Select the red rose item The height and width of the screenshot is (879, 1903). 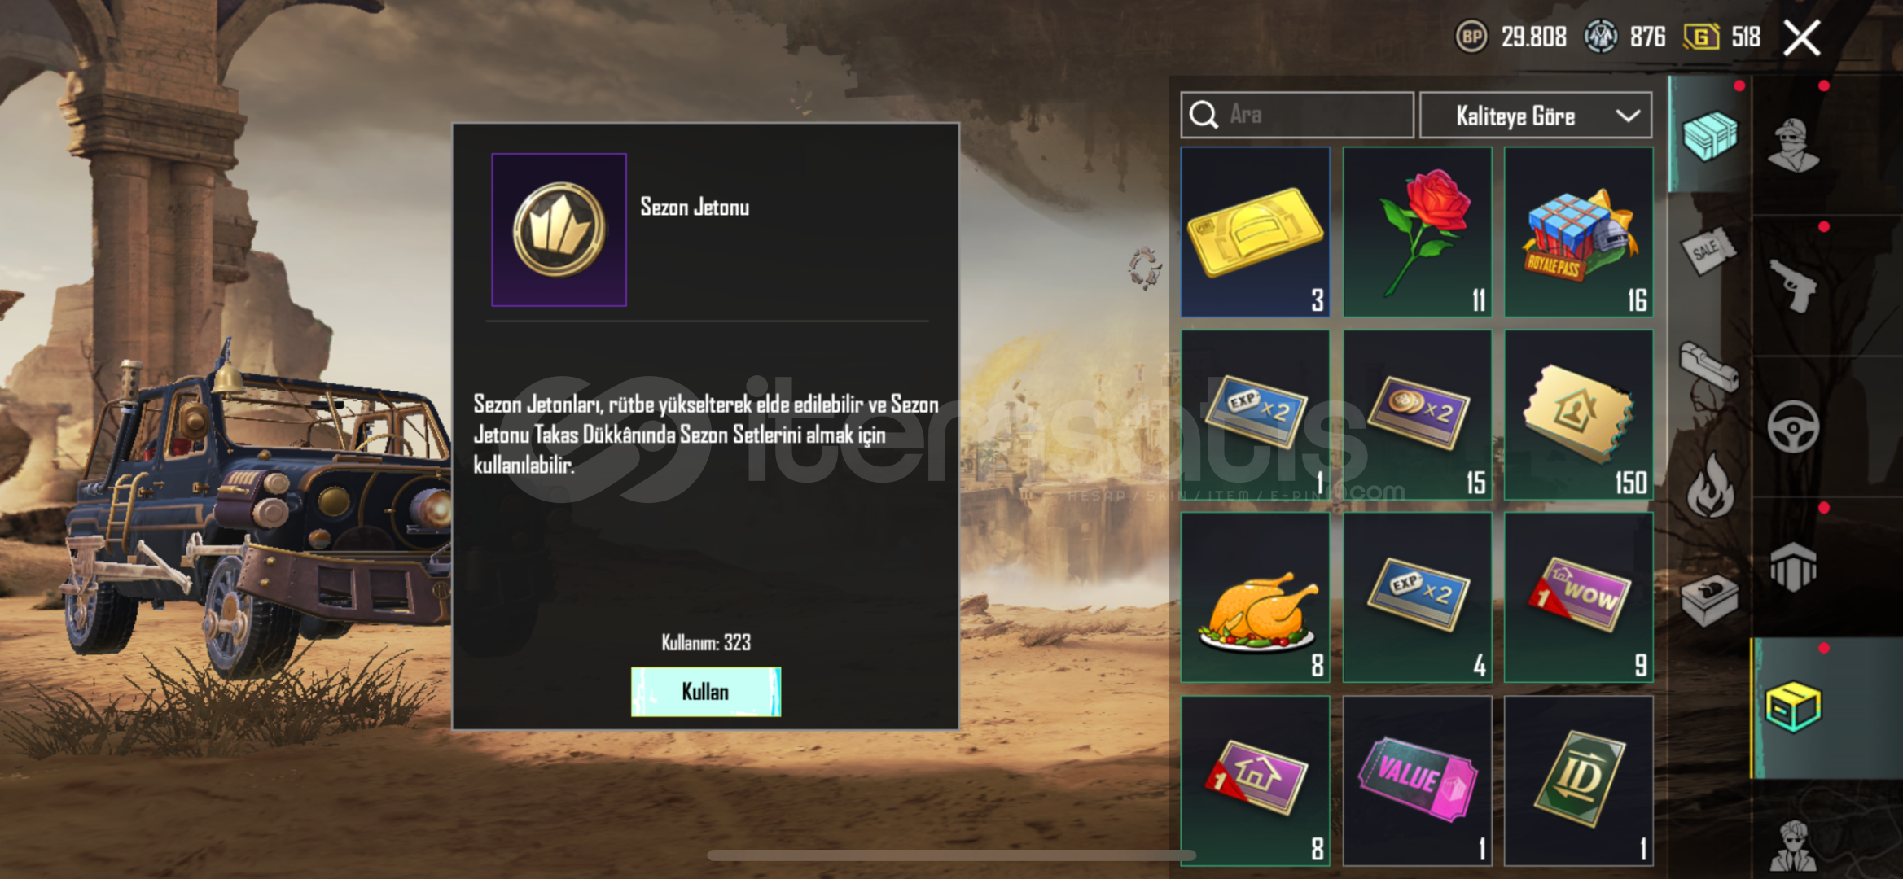(1417, 232)
